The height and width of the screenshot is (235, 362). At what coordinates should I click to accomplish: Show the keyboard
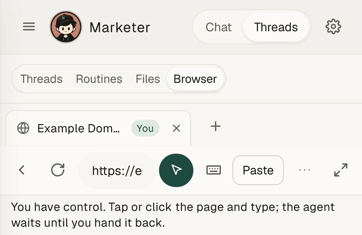[x=213, y=170]
